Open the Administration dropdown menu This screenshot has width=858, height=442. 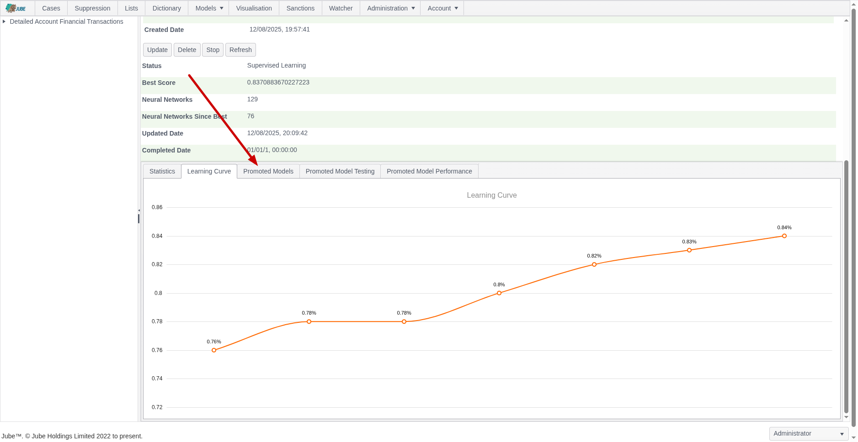(390, 8)
